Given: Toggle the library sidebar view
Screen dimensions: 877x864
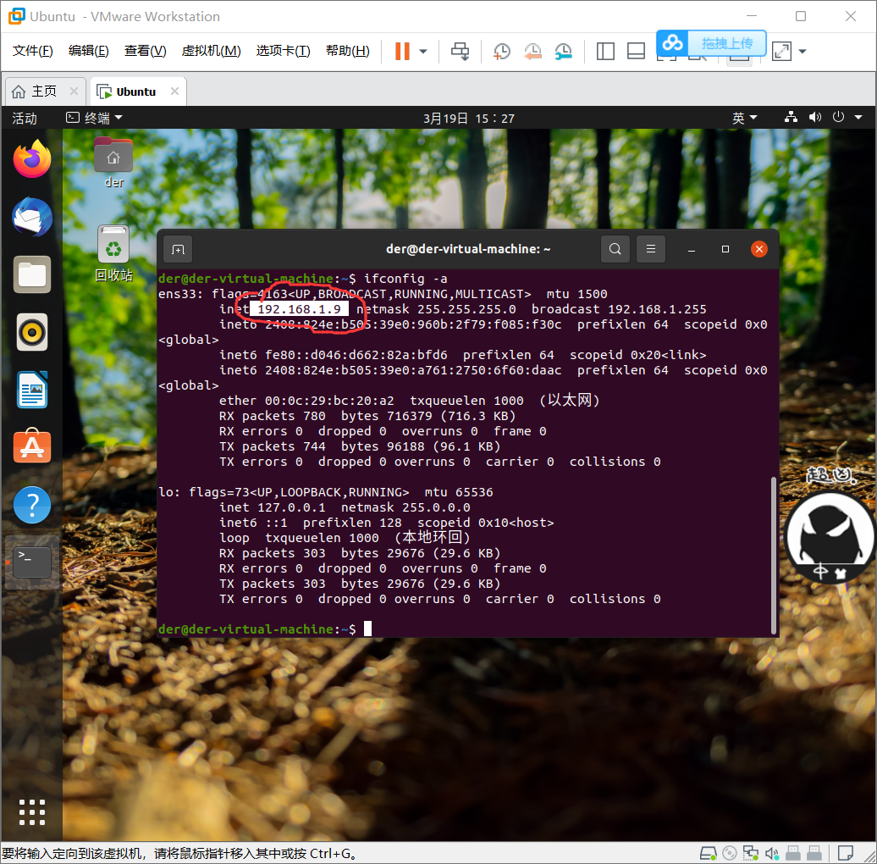Looking at the screenshot, I should (x=605, y=52).
